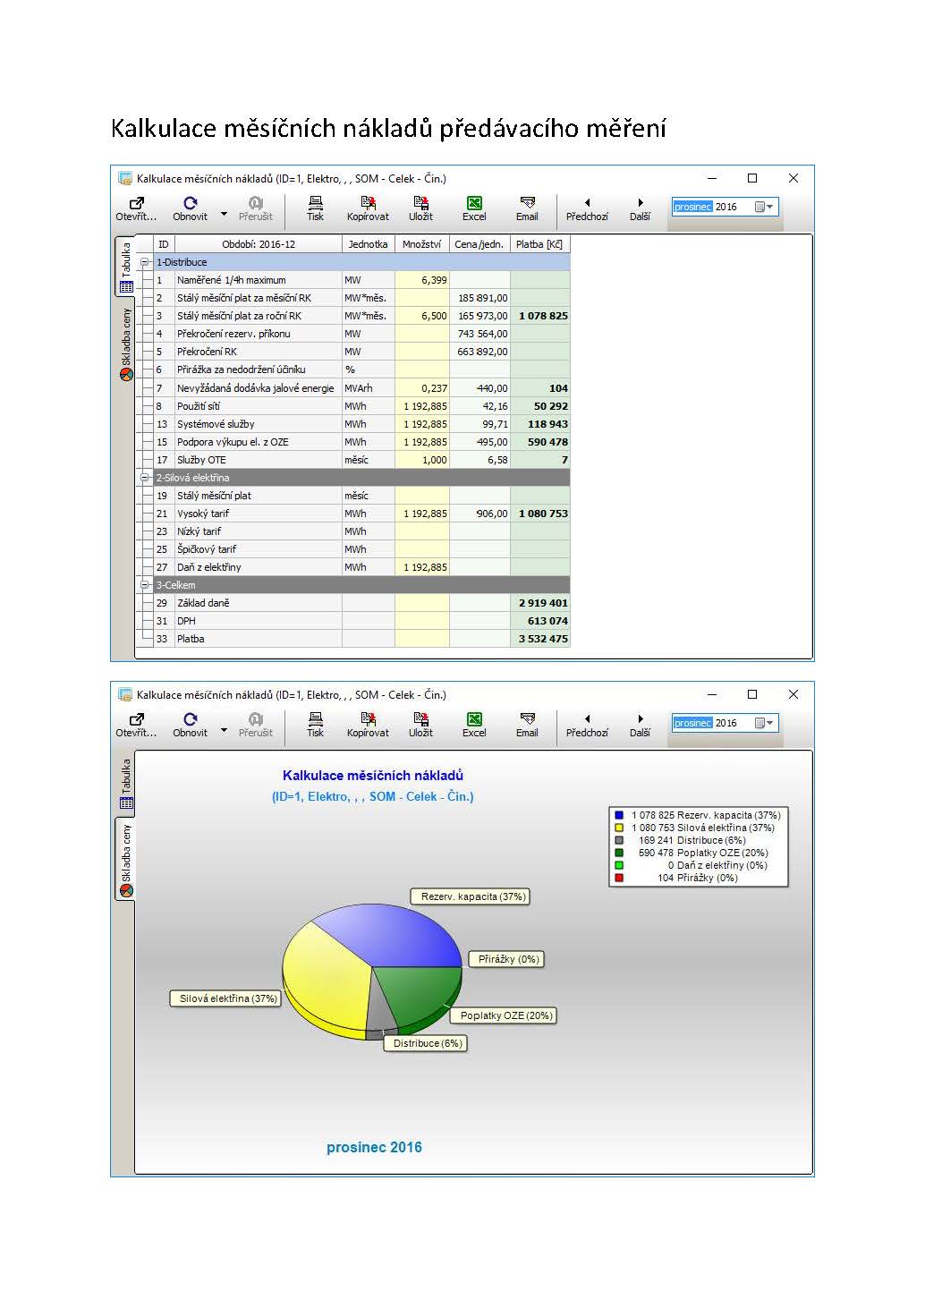
Task: Open Obnovit dropdown arrow in upper window
Action: 224,214
